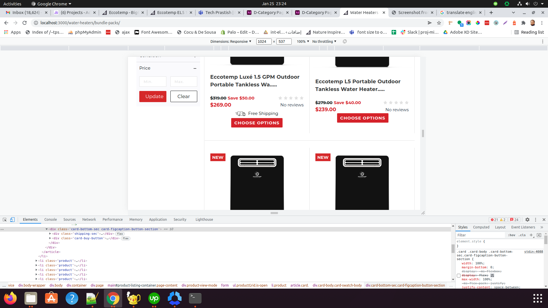Enable the display: flex property checkbox
Image resolution: width=548 pixels, height=308 pixels.
[x=459, y=275]
